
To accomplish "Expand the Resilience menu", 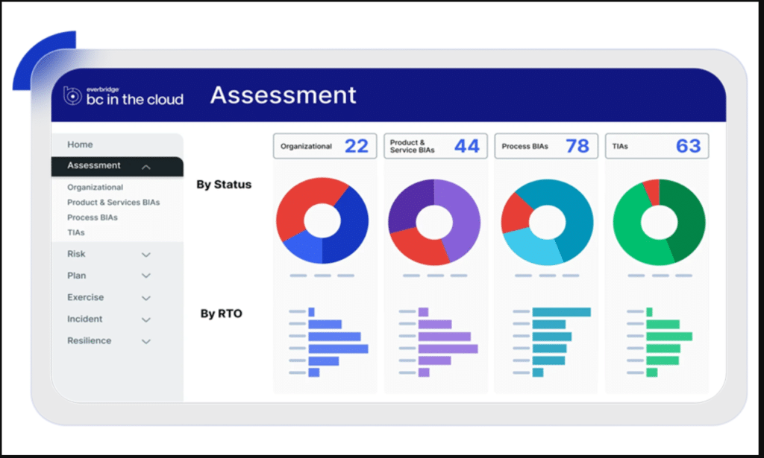I will pyautogui.click(x=146, y=341).
